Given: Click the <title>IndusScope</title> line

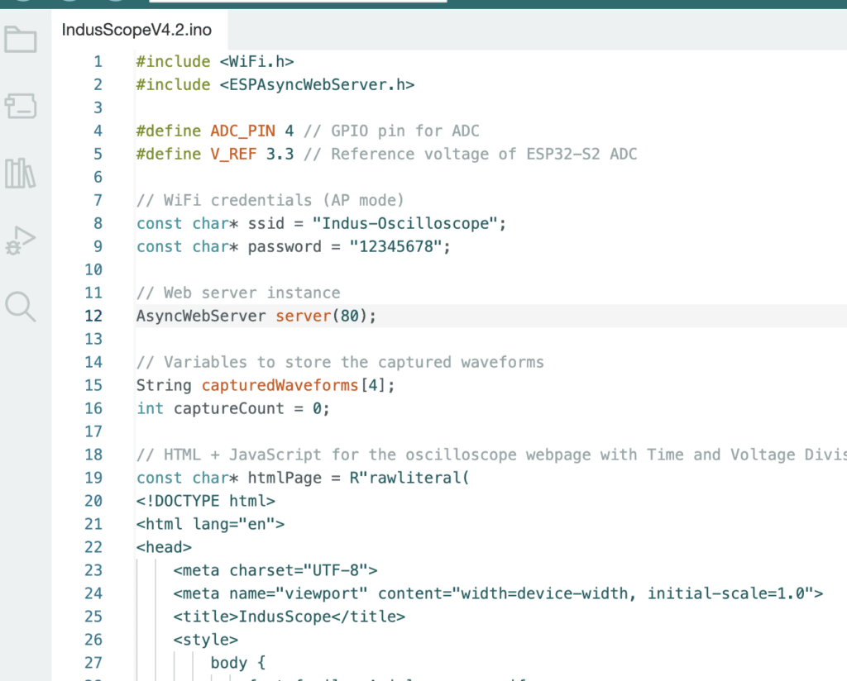Looking at the screenshot, I should 289,617.
